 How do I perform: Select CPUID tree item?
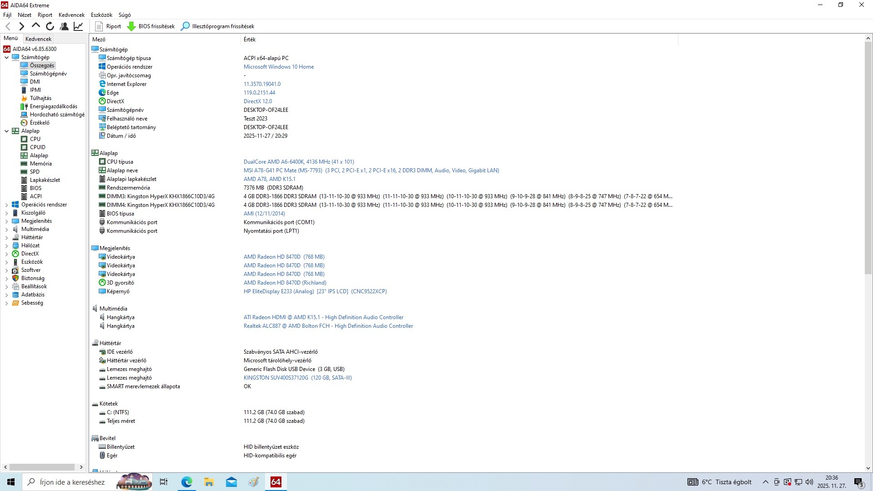click(37, 147)
